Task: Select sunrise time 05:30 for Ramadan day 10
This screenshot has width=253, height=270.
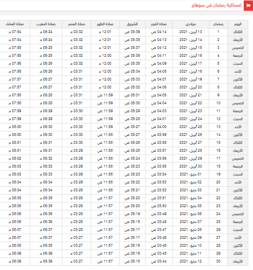Action: click(x=132, y=103)
